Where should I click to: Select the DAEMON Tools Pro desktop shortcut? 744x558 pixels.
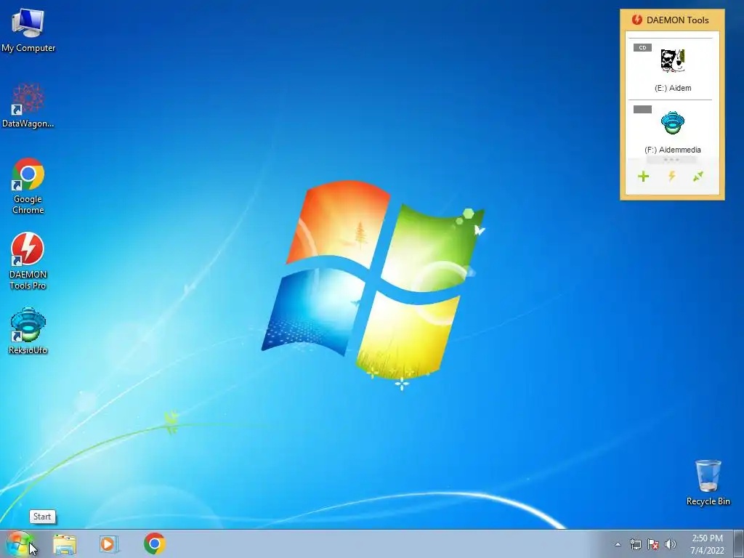coord(28,261)
